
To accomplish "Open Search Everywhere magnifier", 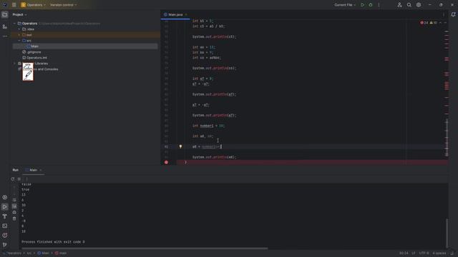I will click(x=409, y=5).
